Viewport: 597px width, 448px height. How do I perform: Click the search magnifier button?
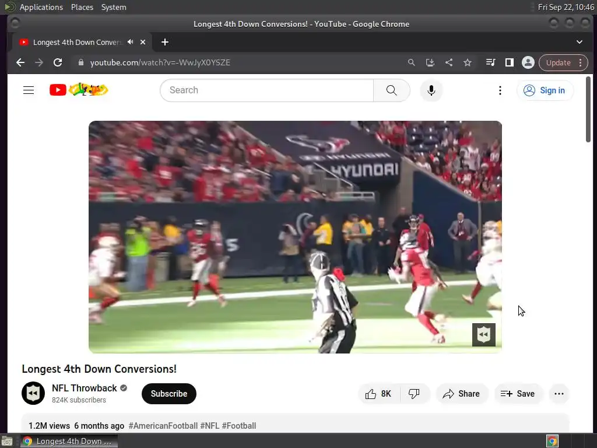tap(391, 90)
